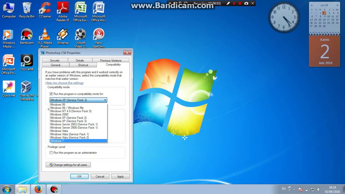Open Bandicam from the taskbar
This screenshot has height=194, width=345.
[x=54, y=189]
